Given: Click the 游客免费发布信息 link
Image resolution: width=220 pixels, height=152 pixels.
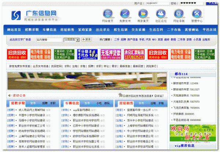Looking at the screenshot, I should coord(19,66).
